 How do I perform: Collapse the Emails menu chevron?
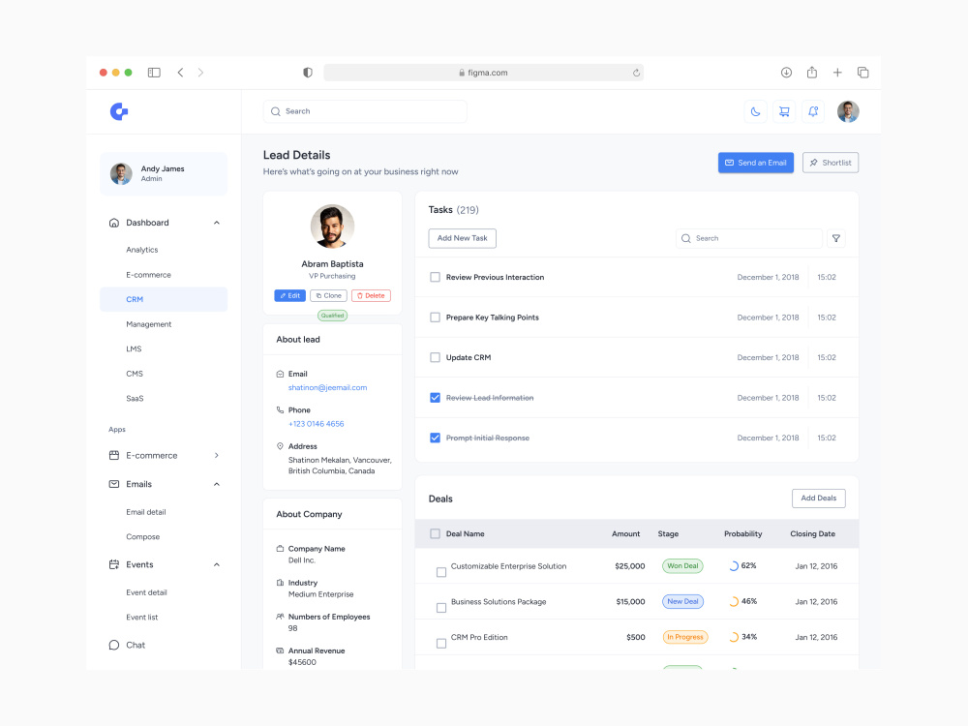217,484
